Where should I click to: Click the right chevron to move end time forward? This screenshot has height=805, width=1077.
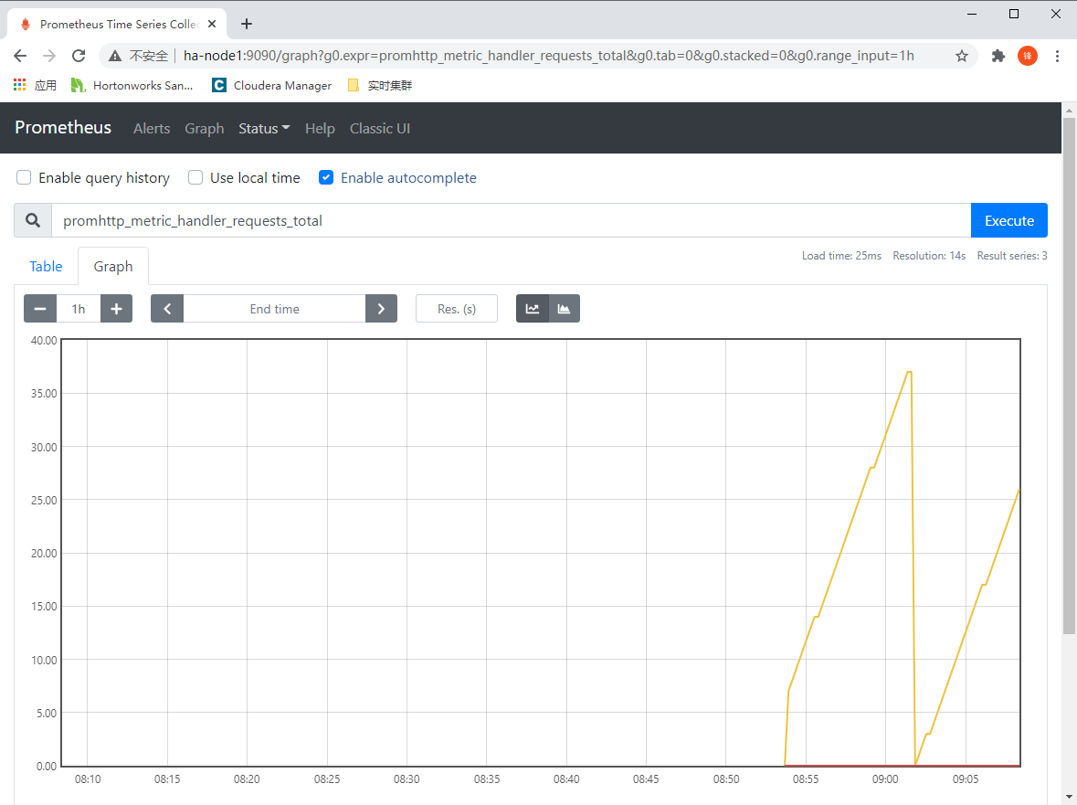tap(381, 309)
